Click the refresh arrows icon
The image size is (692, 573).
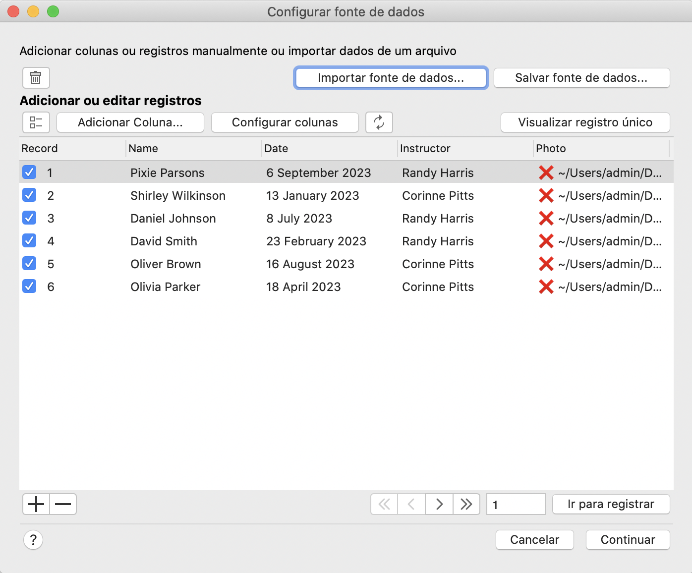379,122
